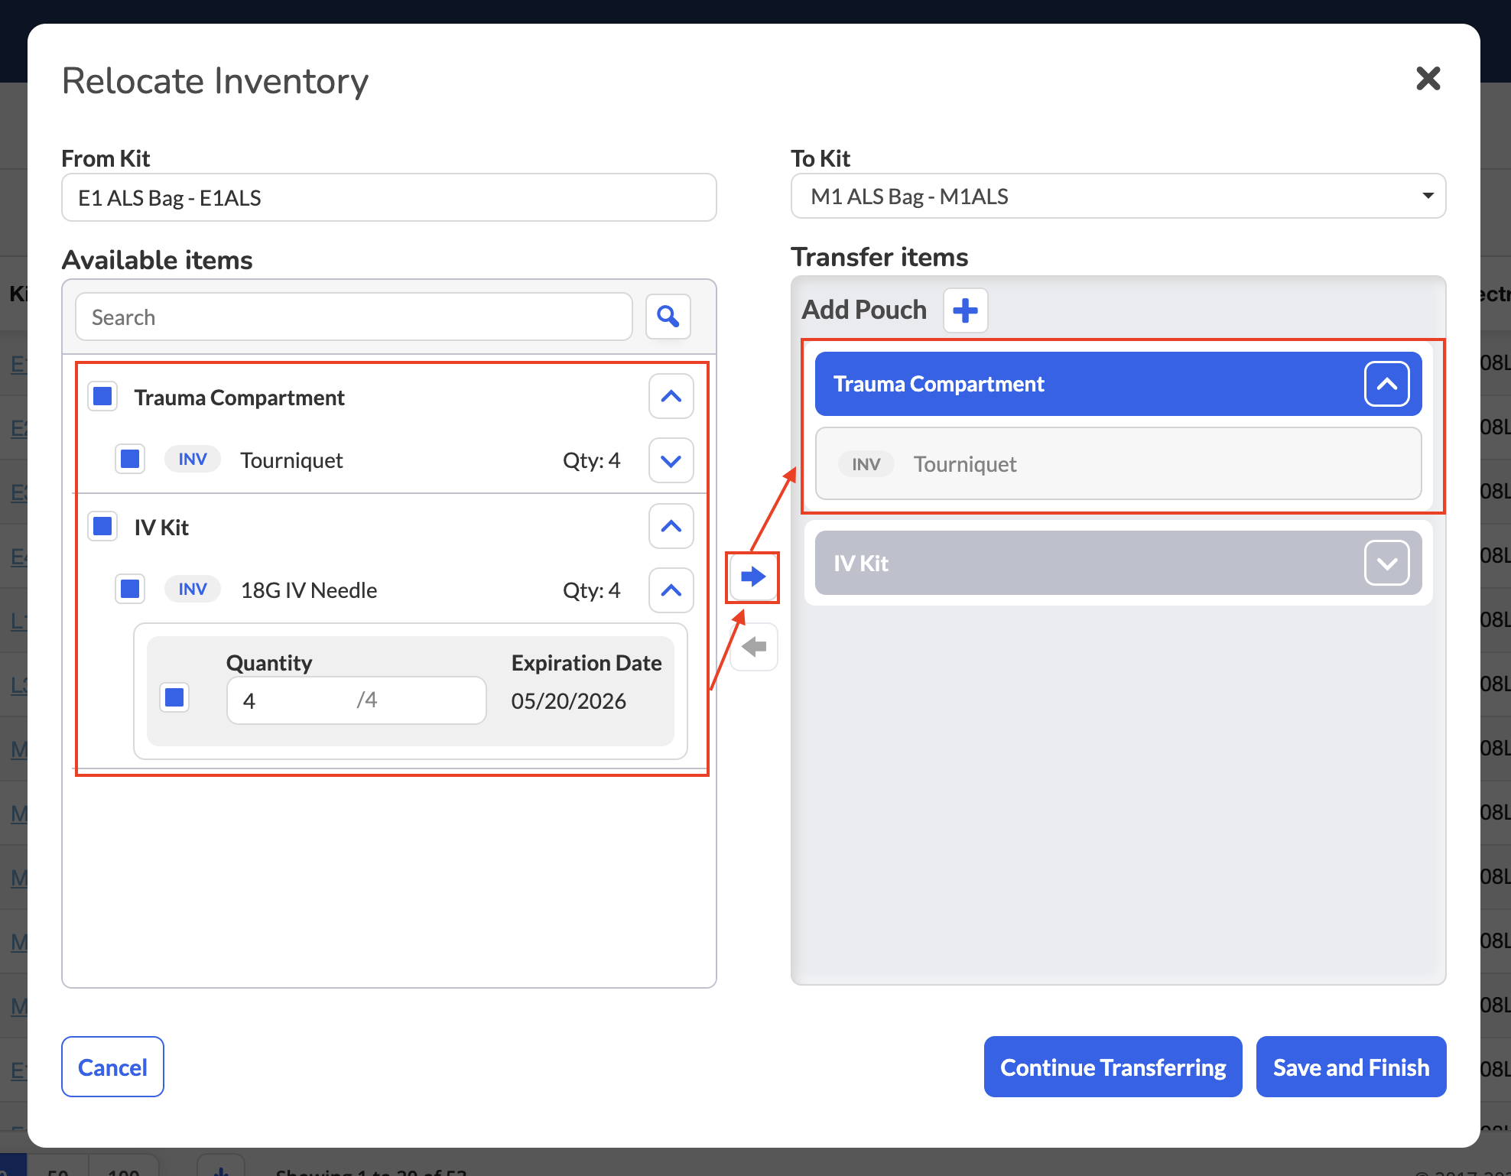This screenshot has height=1176, width=1511.
Task: Uncheck the Tourniquet item checkbox
Action: click(130, 459)
